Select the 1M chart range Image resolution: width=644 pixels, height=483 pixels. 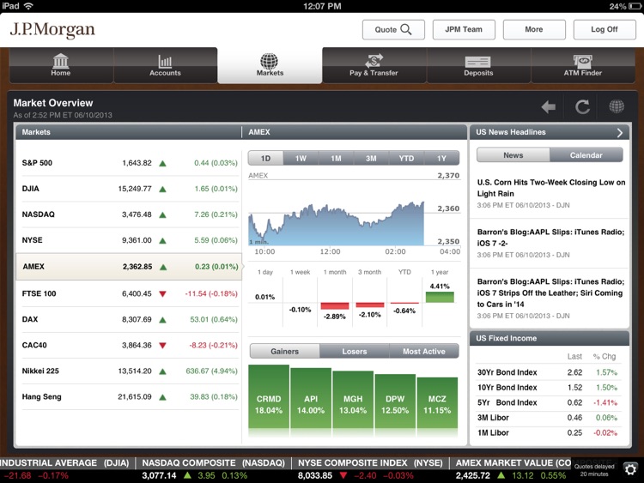click(336, 159)
